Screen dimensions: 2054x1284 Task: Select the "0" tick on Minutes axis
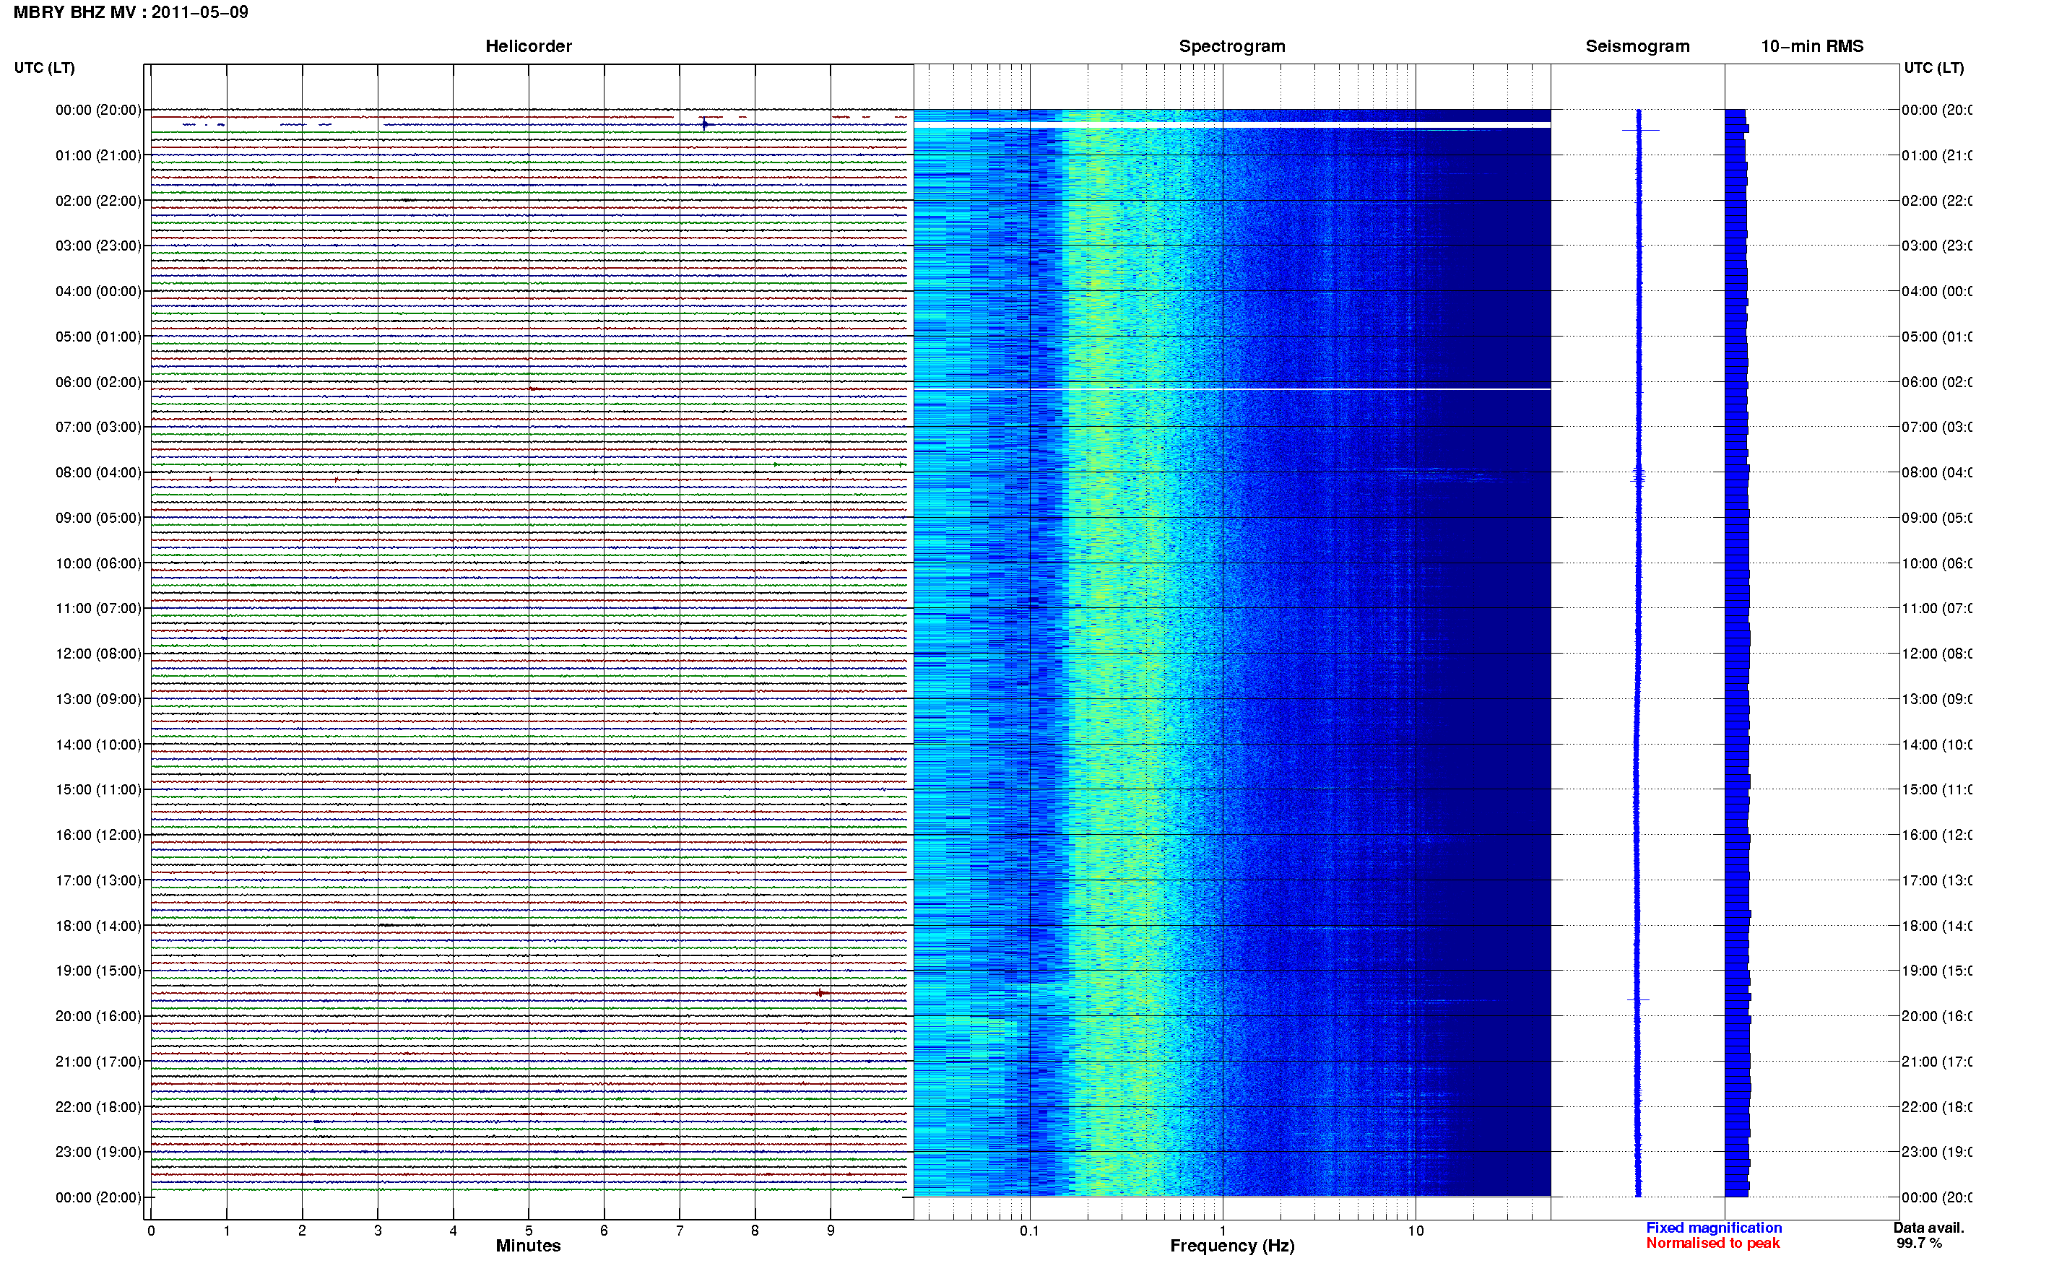151,1231
